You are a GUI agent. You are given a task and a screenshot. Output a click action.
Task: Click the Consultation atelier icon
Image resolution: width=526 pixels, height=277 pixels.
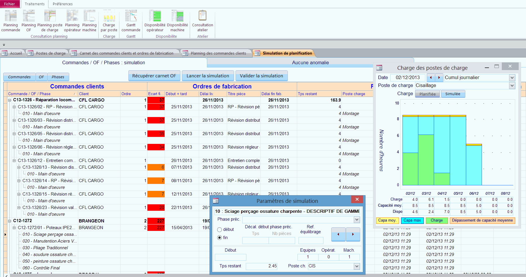(202, 20)
